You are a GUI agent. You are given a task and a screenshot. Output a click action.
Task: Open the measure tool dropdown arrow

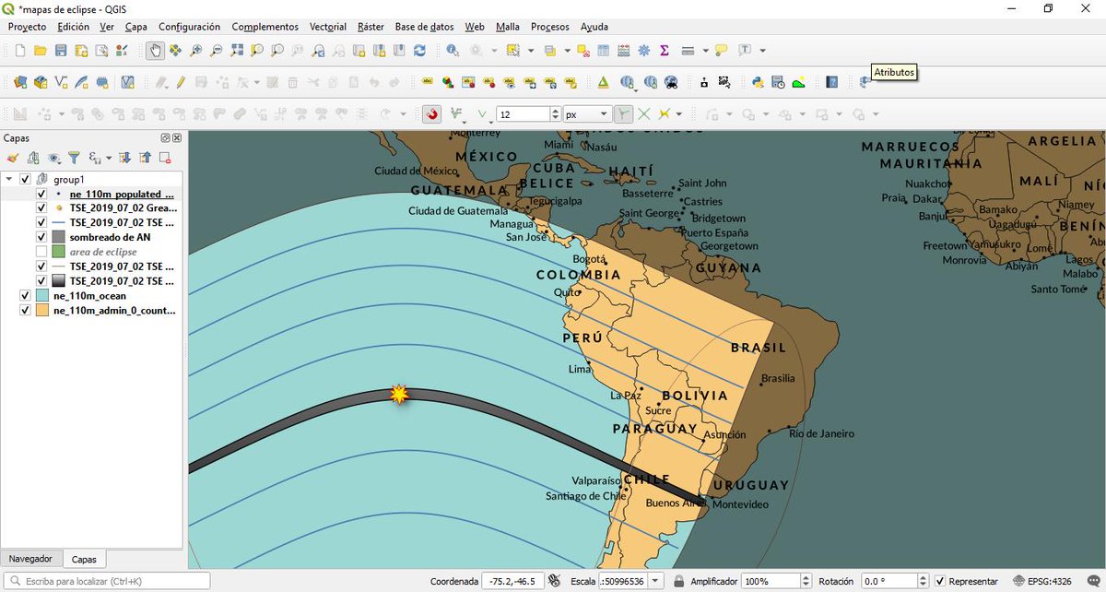pyautogui.click(x=706, y=51)
